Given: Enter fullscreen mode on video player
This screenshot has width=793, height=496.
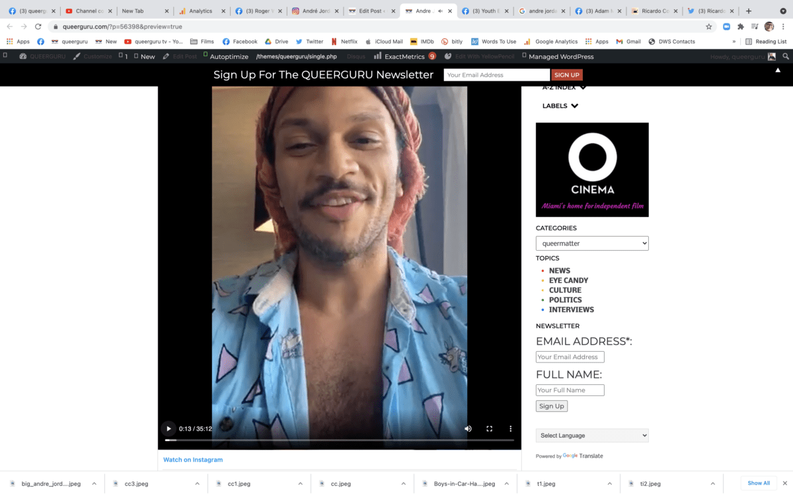Looking at the screenshot, I should 489,429.
